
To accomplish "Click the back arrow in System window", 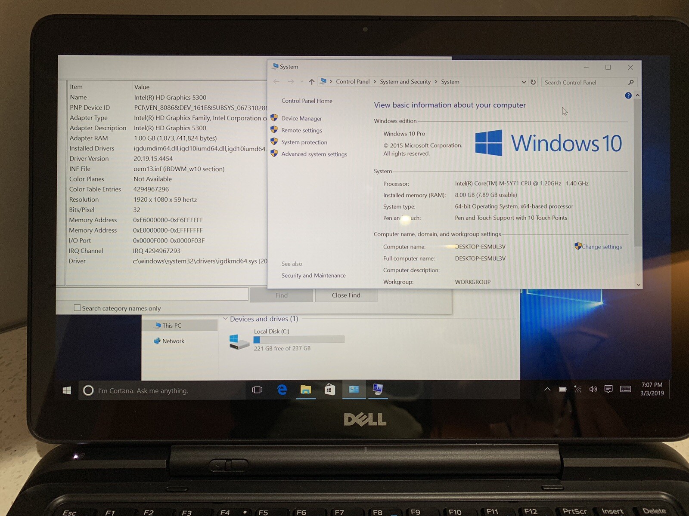I will (276, 82).
